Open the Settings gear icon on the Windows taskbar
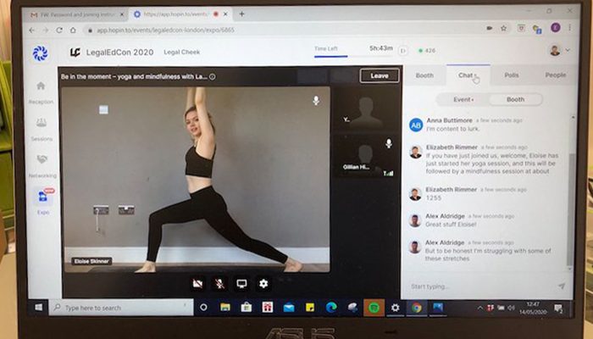593x339 pixels. 396,308
